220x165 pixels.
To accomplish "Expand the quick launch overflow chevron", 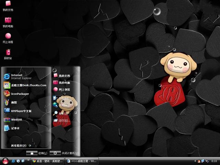I will (28, 160).
